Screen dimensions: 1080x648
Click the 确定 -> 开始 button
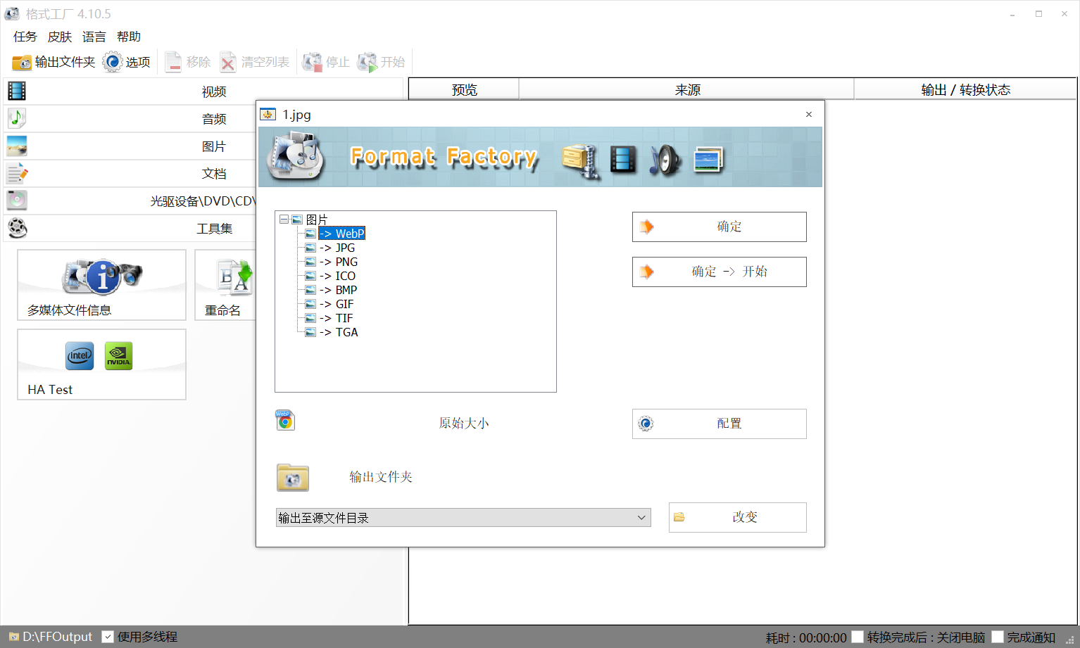pyautogui.click(x=719, y=272)
